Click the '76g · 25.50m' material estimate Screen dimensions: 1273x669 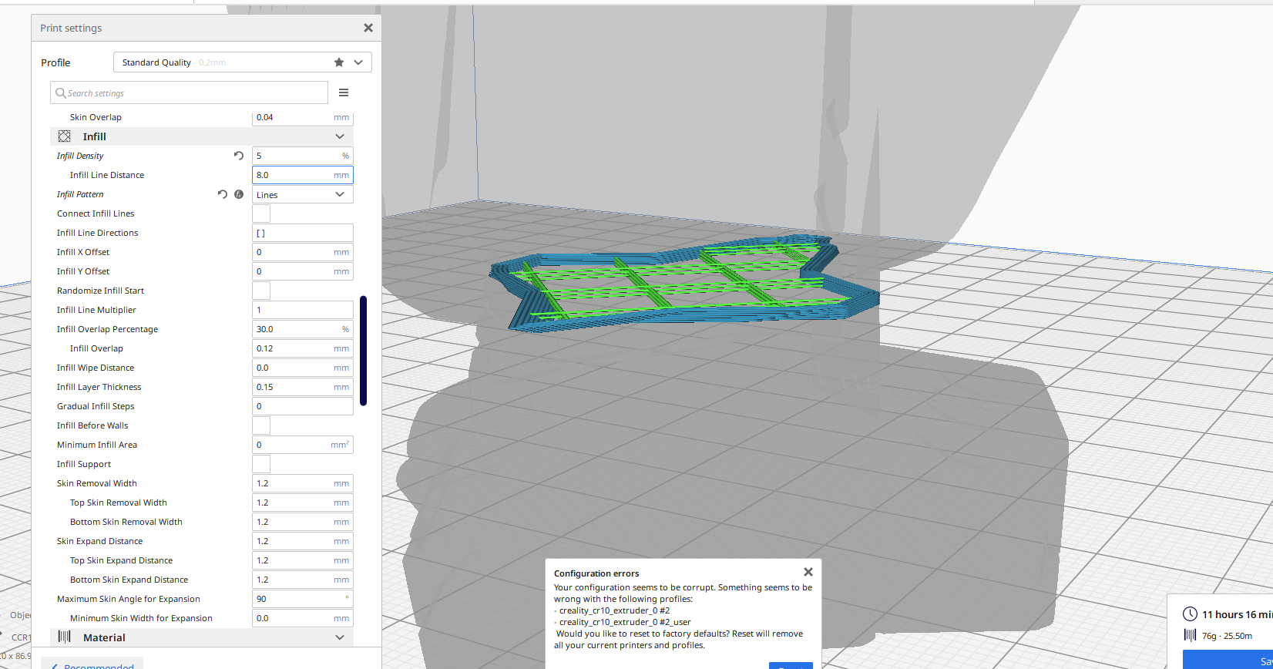(x=1227, y=636)
